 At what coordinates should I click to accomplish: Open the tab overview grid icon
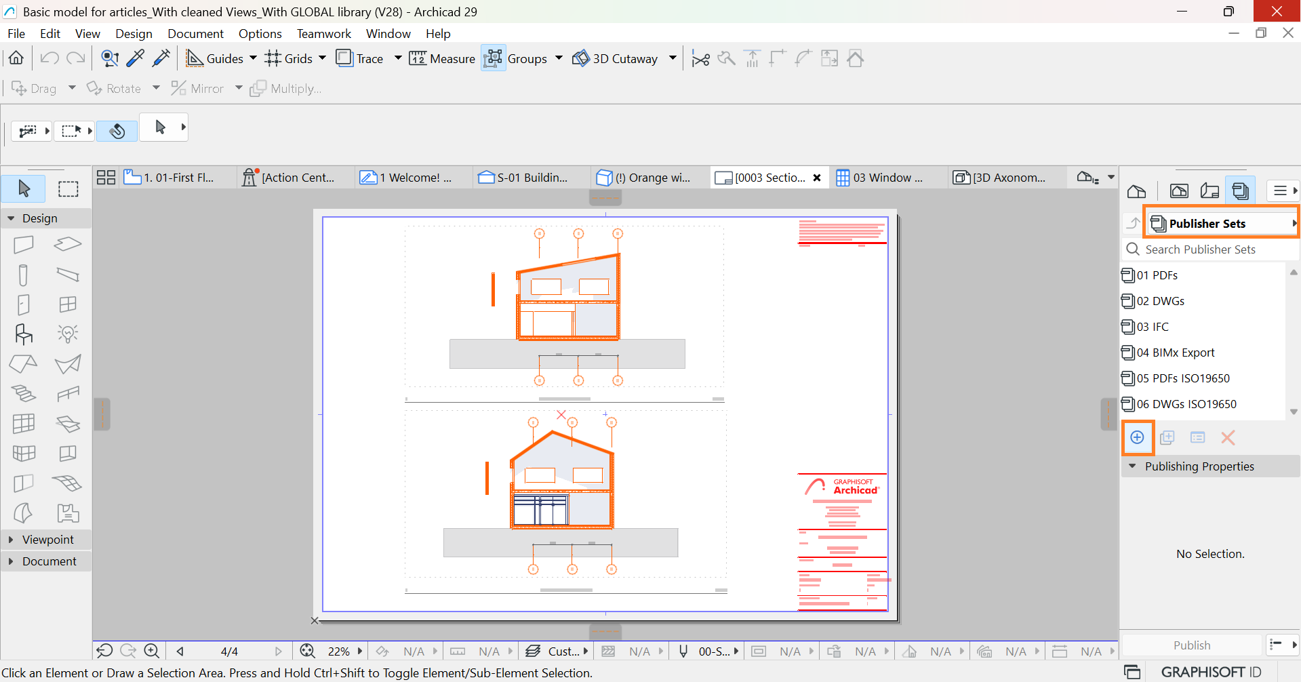point(106,178)
